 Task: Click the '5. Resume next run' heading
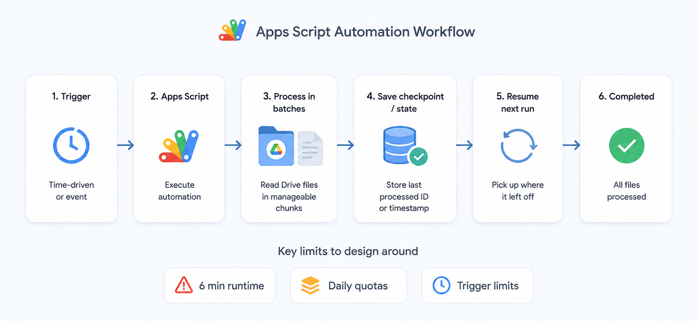tap(518, 102)
